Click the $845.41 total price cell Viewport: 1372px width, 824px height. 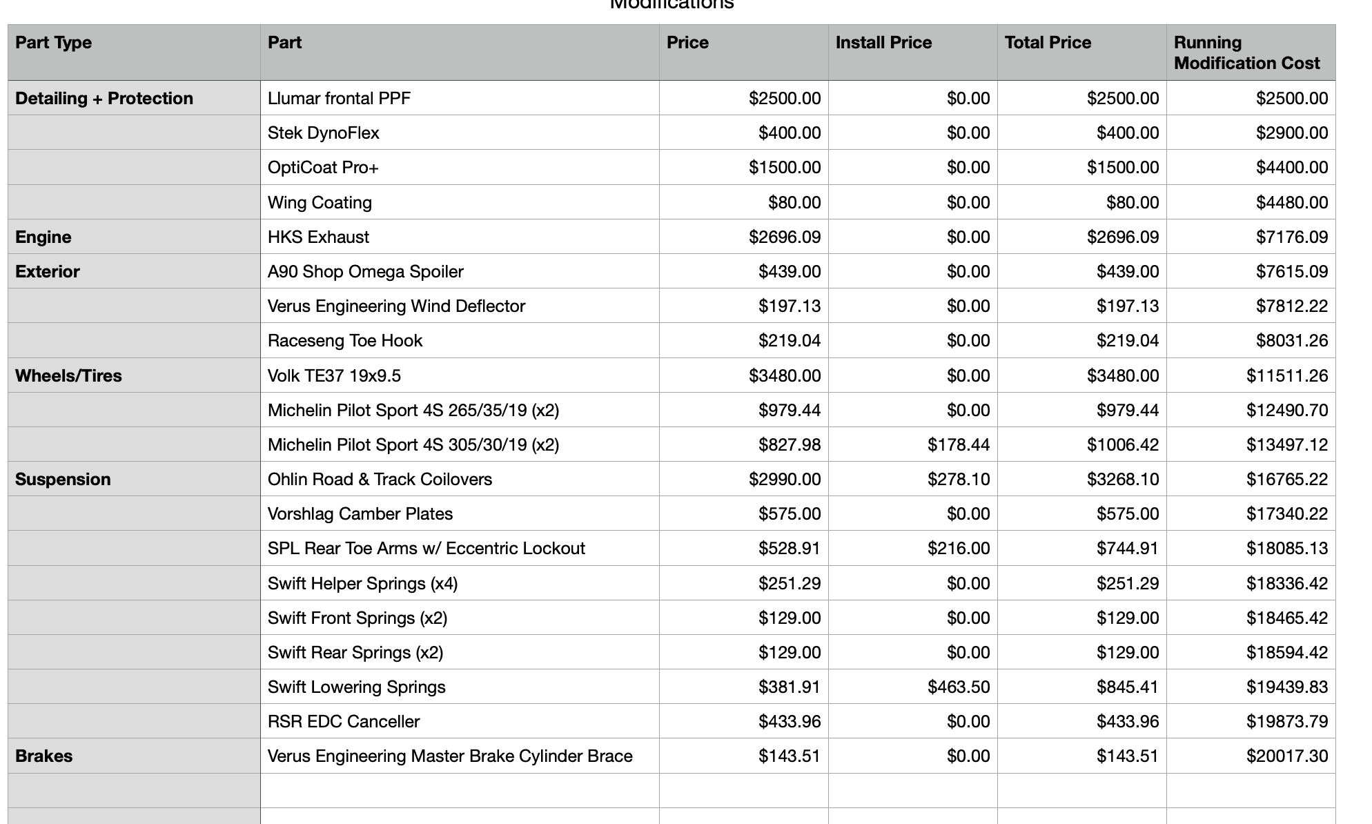click(1081, 687)
